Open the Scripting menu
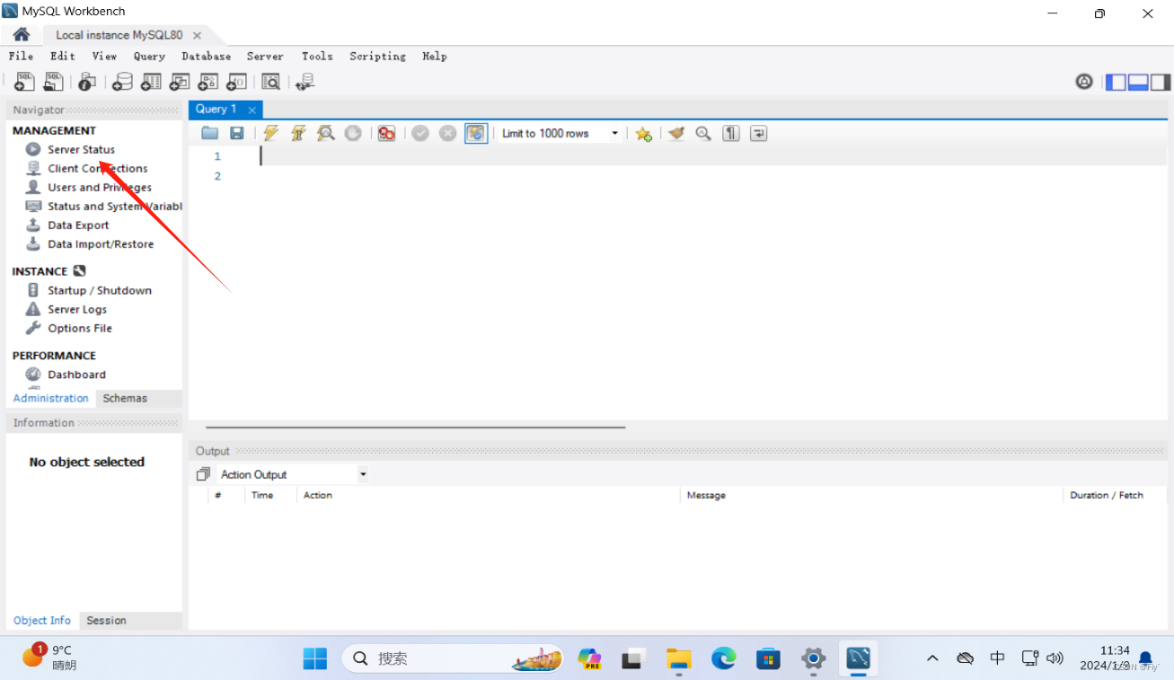Screen dimensions: 1174x680 pyautogui.click(x=377, y=56)
